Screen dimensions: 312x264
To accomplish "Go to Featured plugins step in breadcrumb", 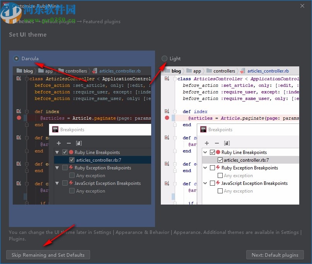I will coord(102,22).
